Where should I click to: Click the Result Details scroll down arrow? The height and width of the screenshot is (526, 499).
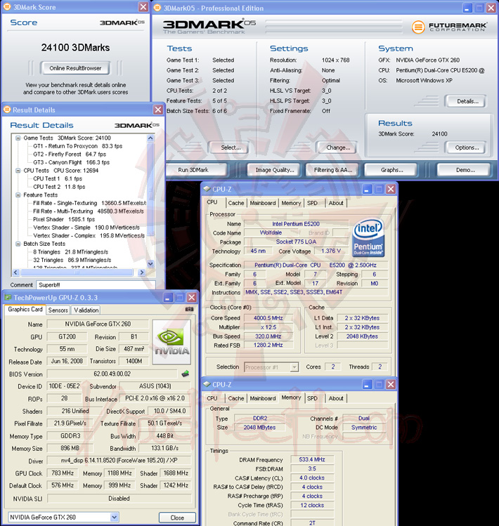(150, 264)
